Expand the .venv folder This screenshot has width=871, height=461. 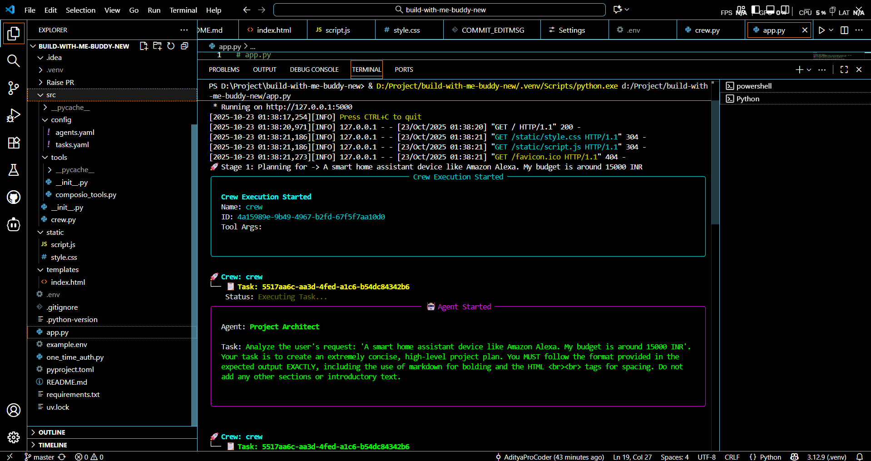click(x=54, y=70)
